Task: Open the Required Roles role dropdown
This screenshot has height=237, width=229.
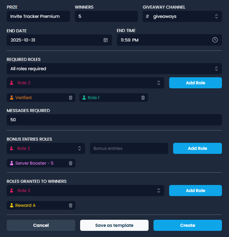Action: 85,83
